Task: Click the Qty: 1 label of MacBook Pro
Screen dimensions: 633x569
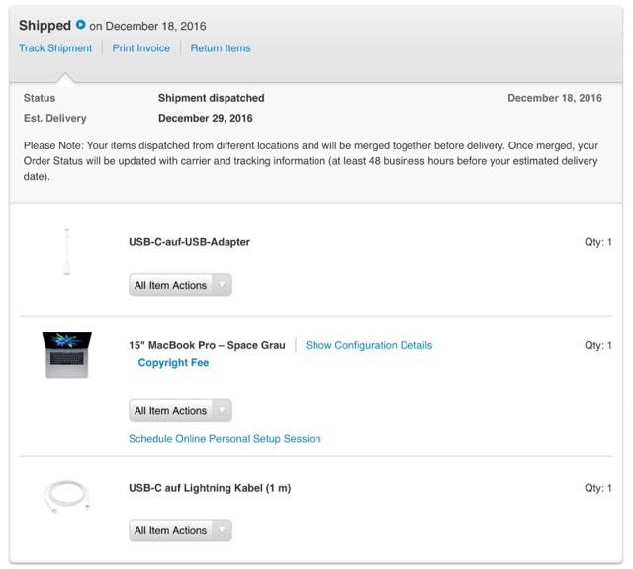Action: pyautogui.click(x=597, y=345)
